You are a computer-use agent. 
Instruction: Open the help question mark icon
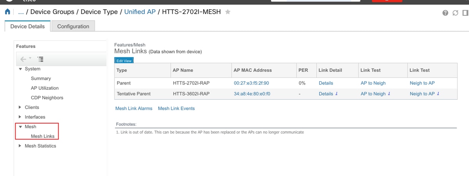point(445,13)
